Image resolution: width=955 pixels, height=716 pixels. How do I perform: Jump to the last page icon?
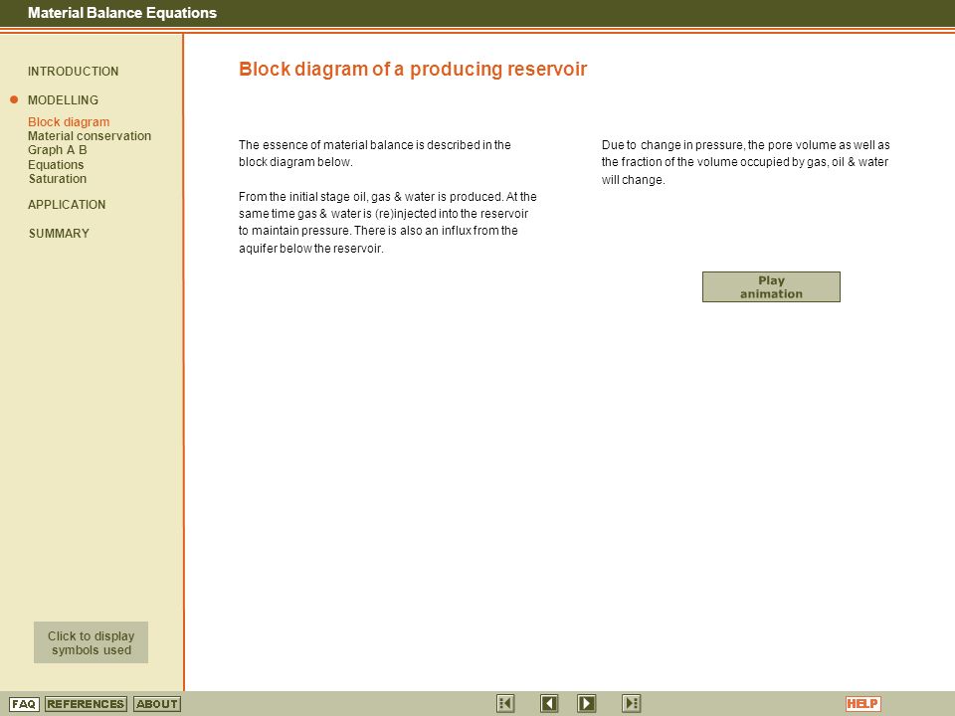[631, 703]
